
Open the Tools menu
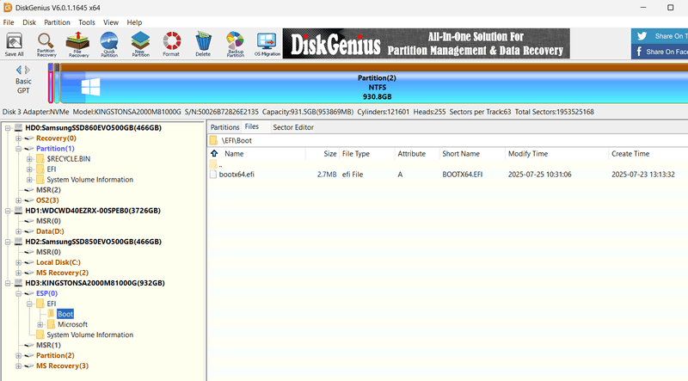tap(87, 22)
